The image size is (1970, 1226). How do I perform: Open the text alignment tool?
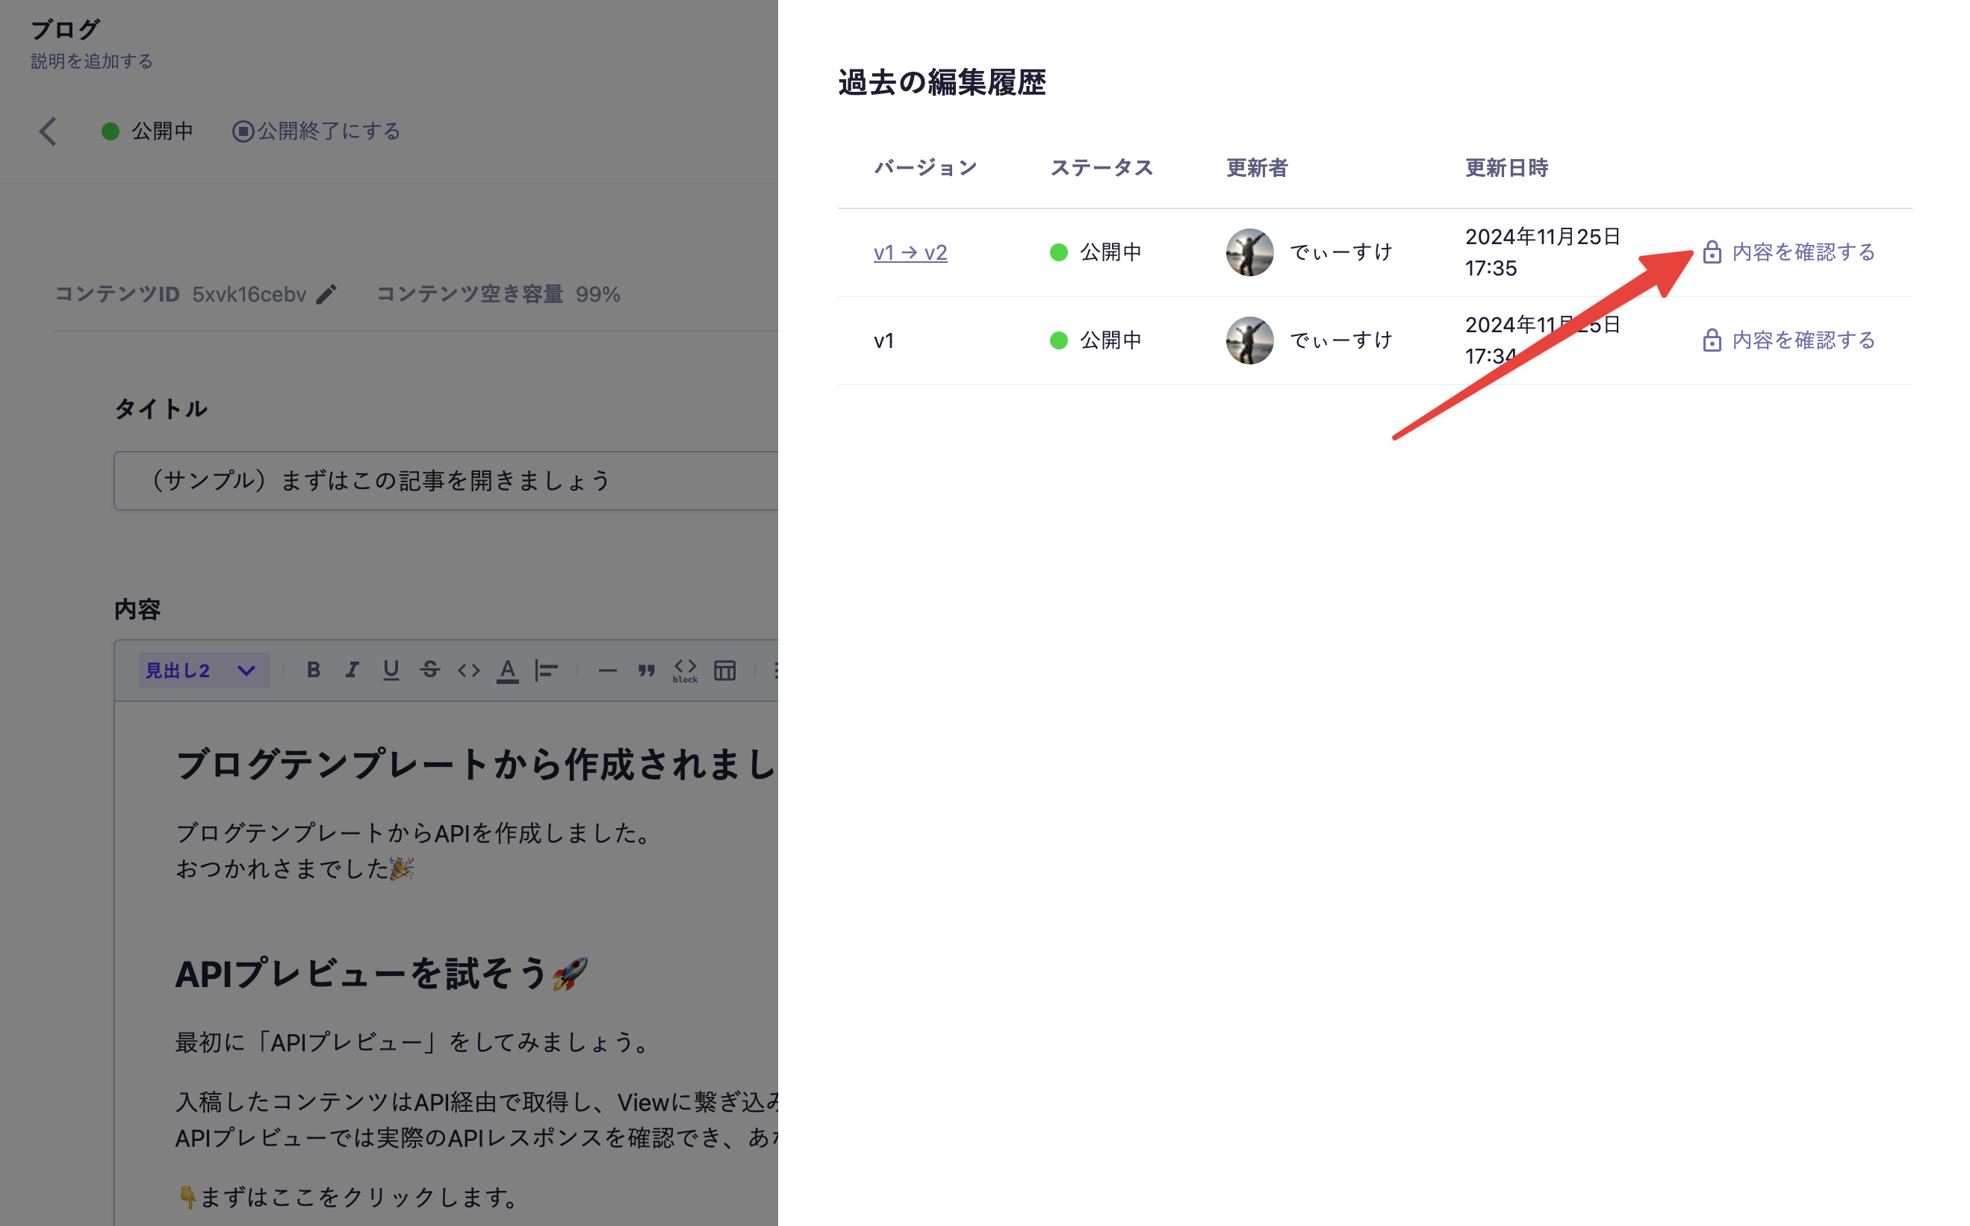(547, 670)
